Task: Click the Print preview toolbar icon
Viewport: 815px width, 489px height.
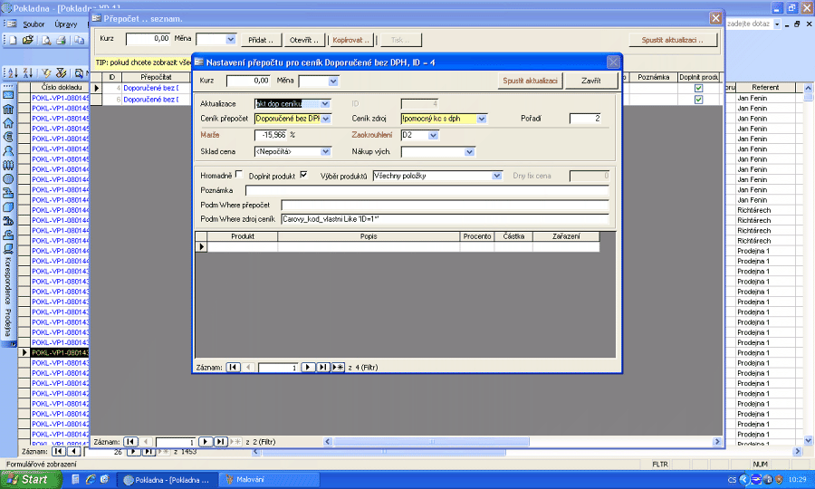Action: click(x=46, y=40)
